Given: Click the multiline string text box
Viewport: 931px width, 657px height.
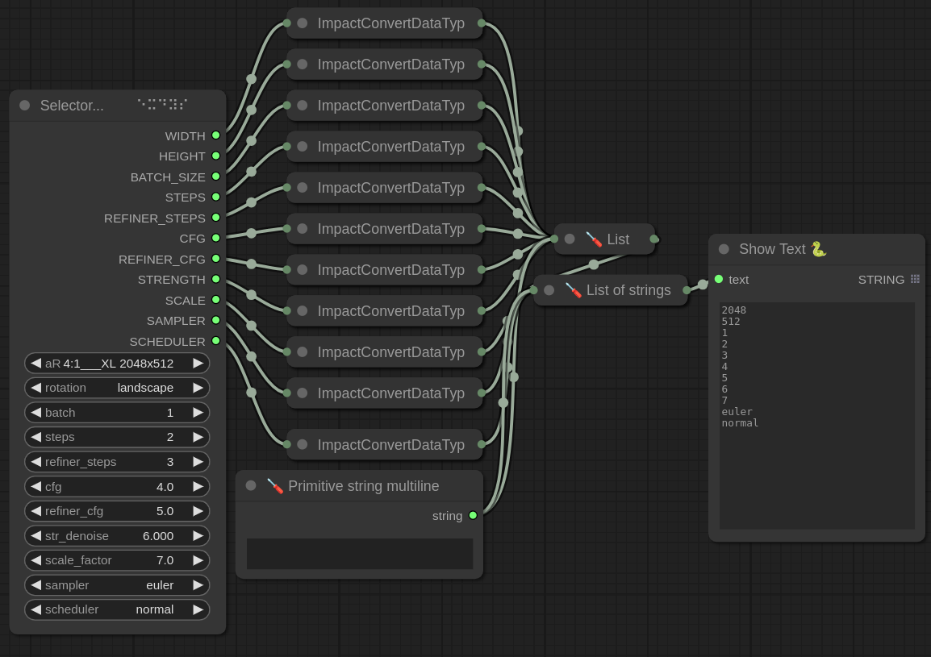Looking at the screenshot, I should (x=360, y=554).
